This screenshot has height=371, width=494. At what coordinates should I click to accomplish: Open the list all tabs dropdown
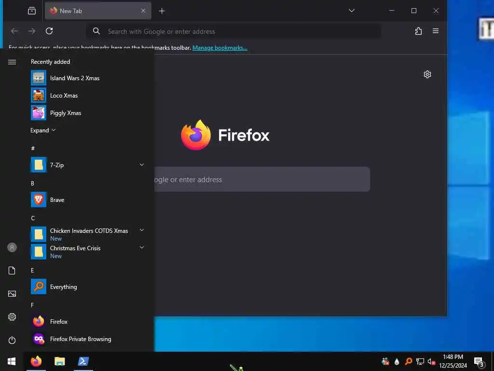tap(352, 11)
